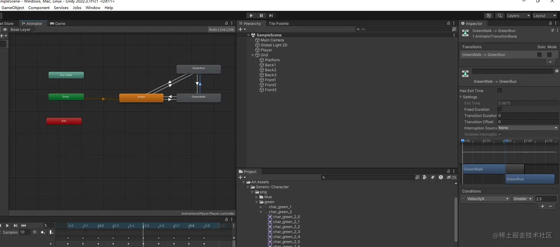Click the Transition Offset field
Screen dimensions: 560x247
[x=528, y=122]
